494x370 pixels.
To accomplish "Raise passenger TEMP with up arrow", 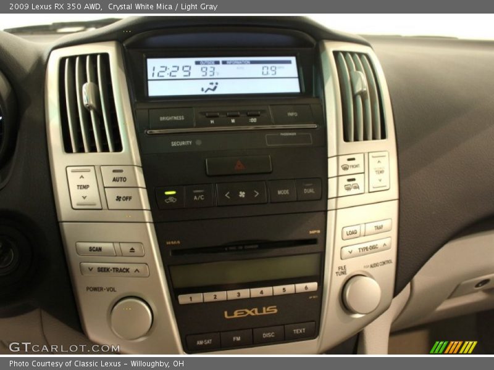I will tap(379, 161).
